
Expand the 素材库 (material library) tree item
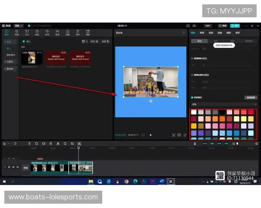(x=9, y=68)
